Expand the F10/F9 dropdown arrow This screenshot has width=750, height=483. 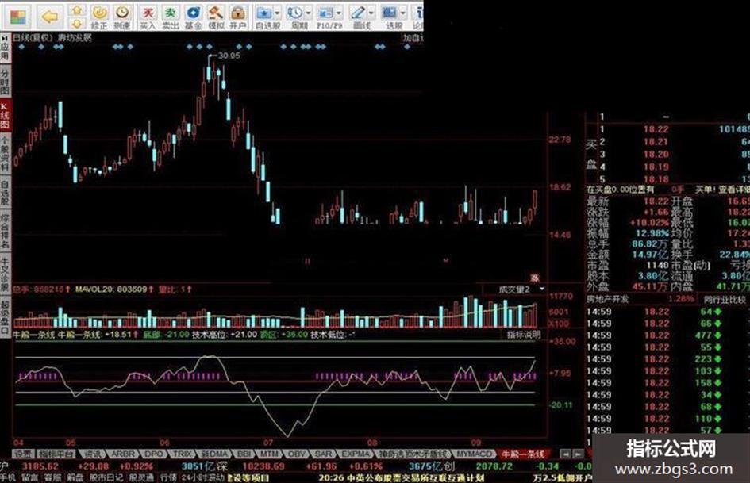click(339, 13)
